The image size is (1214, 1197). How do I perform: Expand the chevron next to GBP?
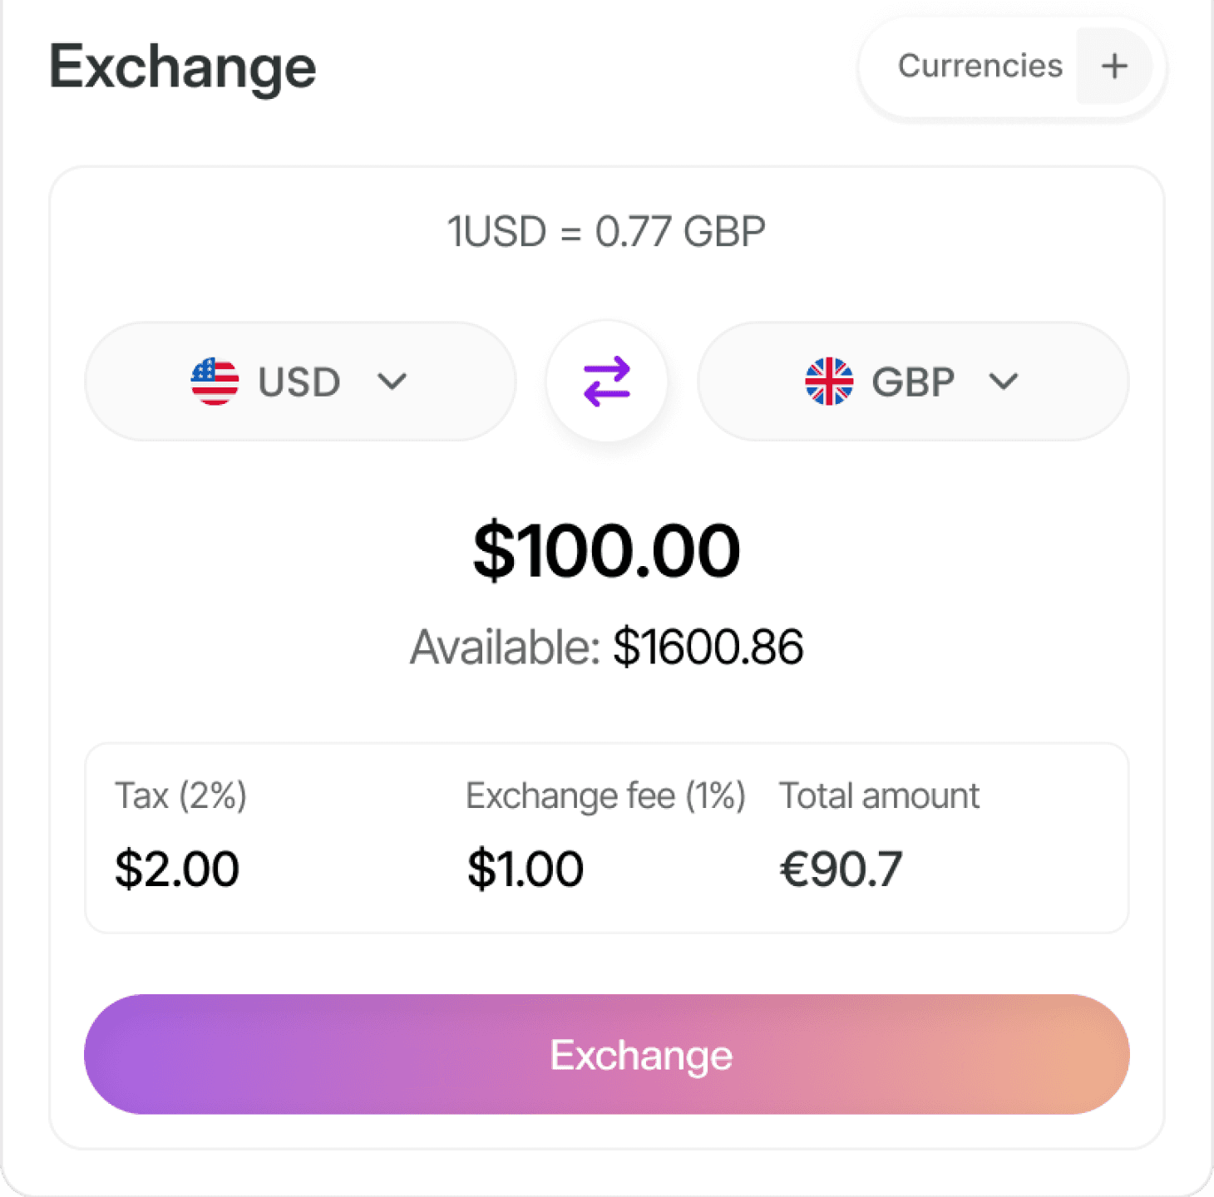(1004, 382)
